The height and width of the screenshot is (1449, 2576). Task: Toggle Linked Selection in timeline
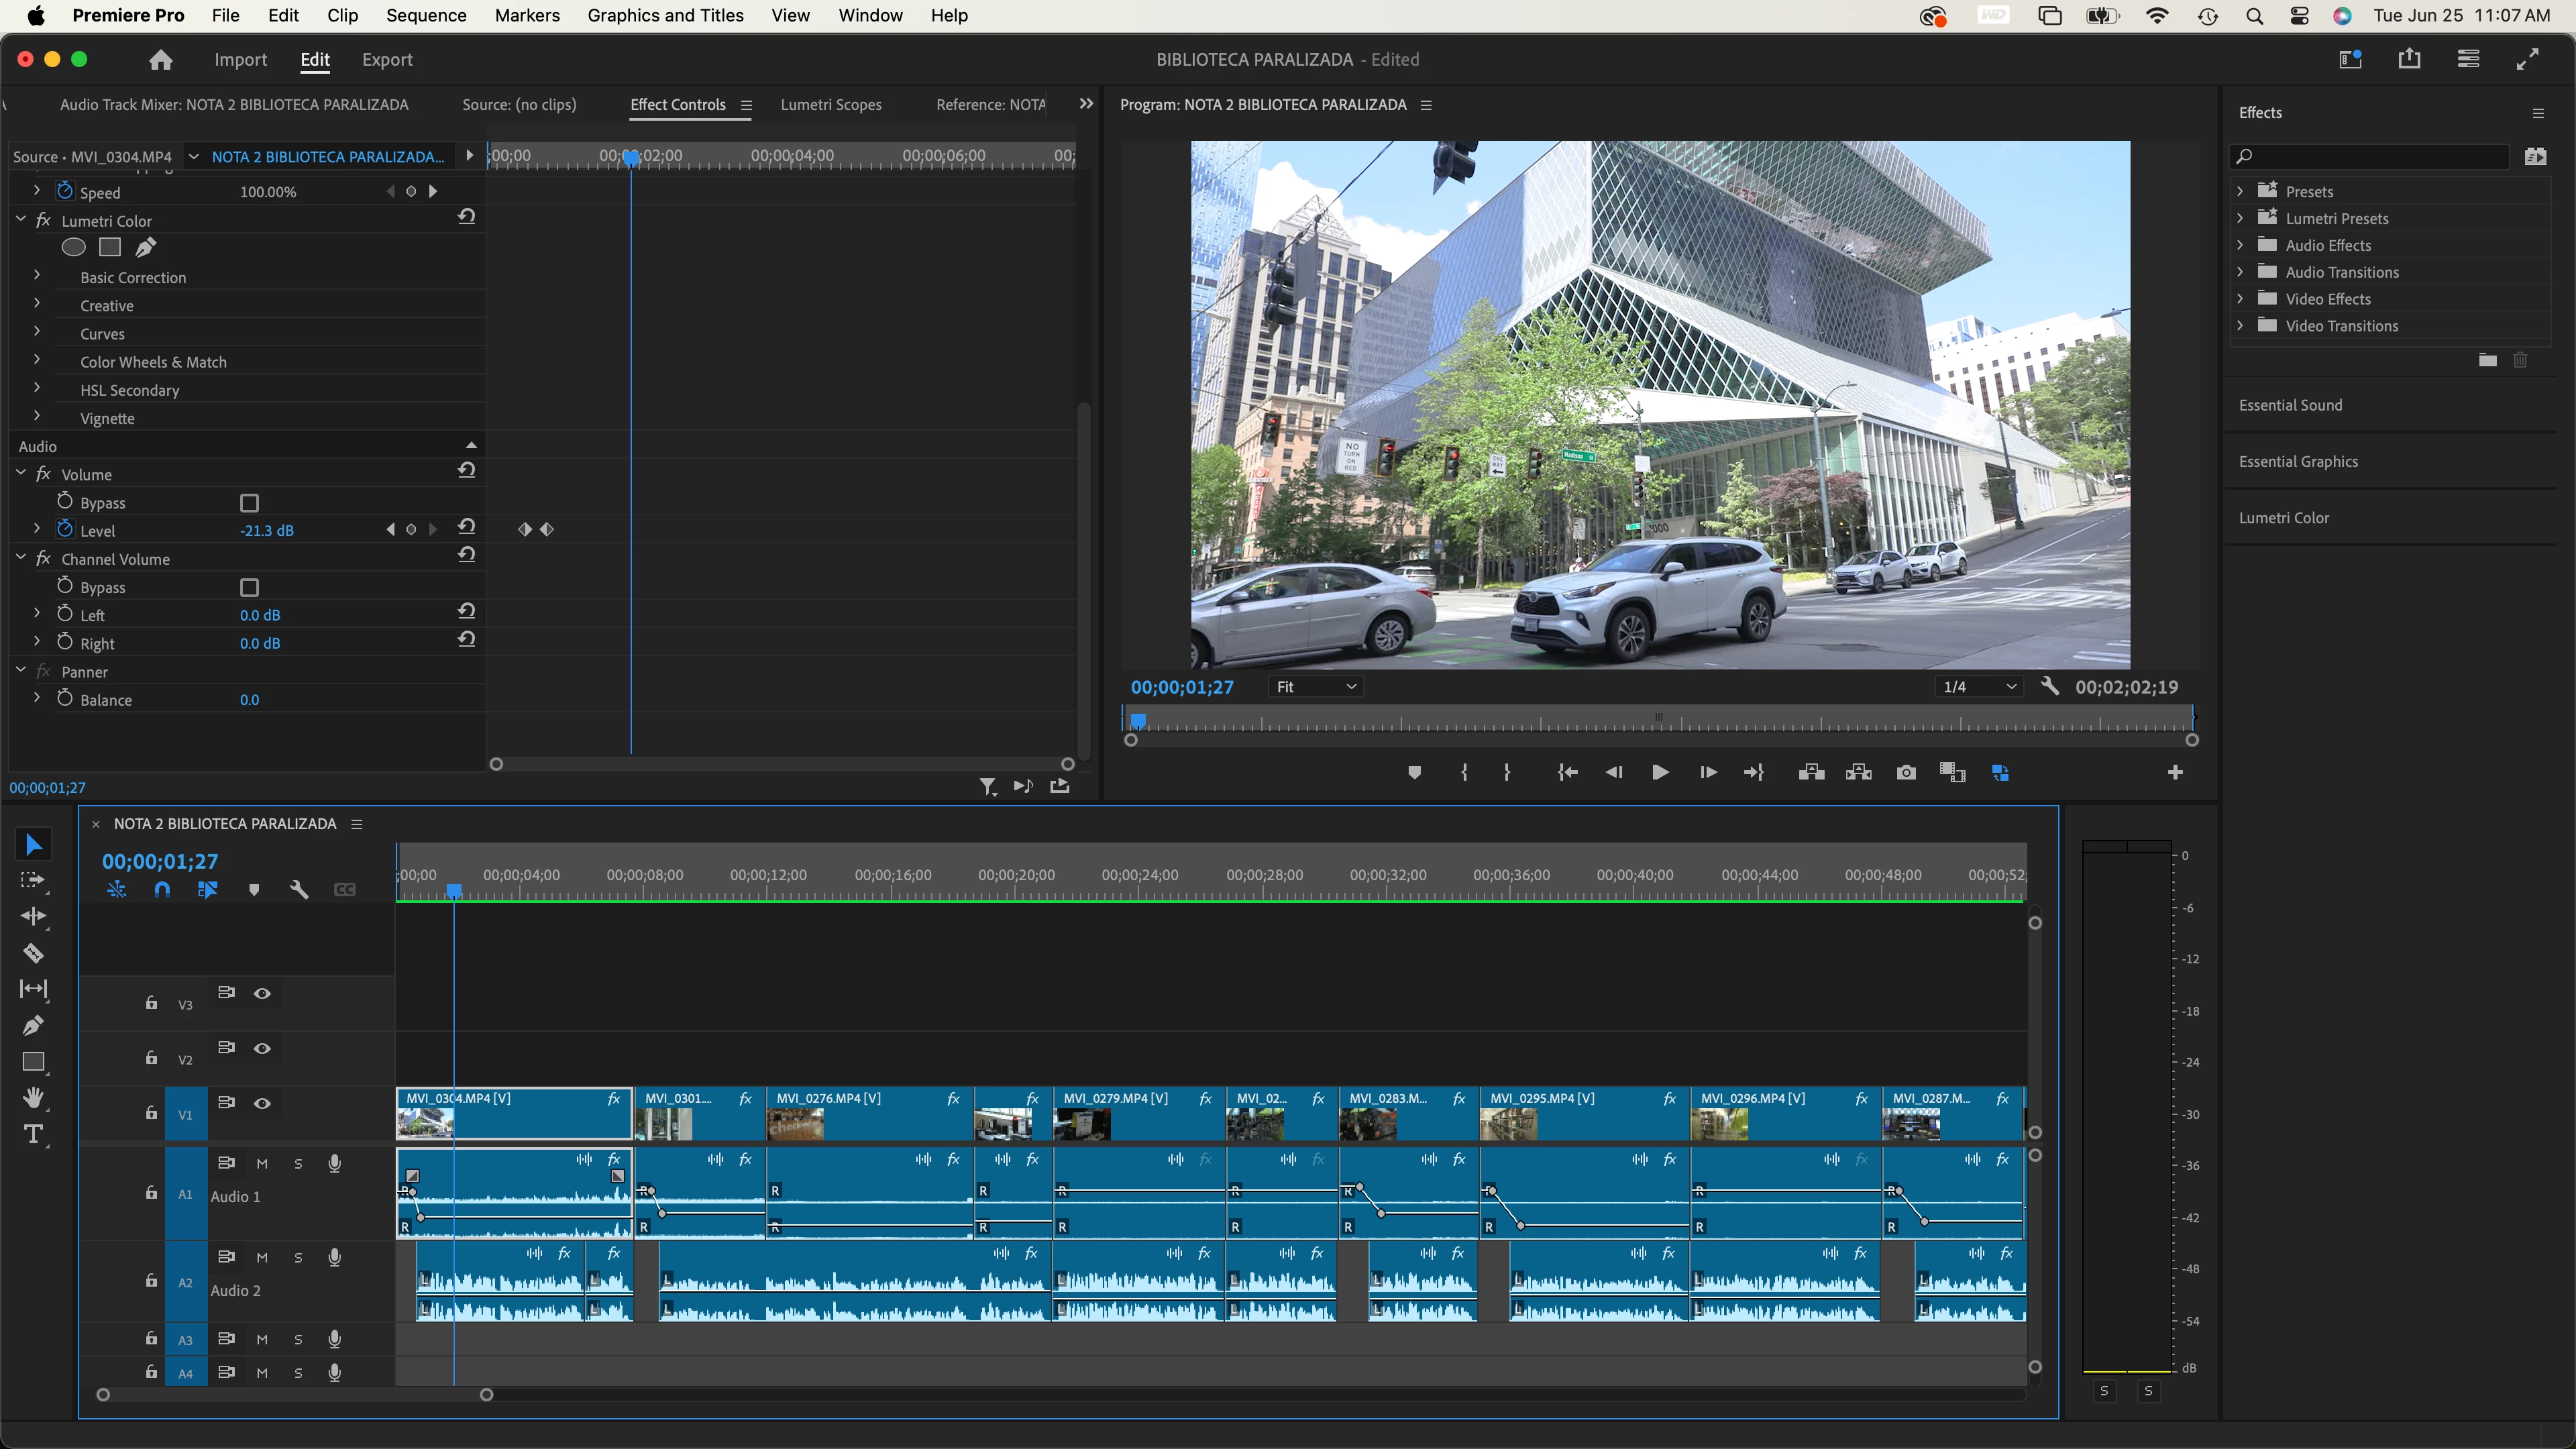pos(207,889)
